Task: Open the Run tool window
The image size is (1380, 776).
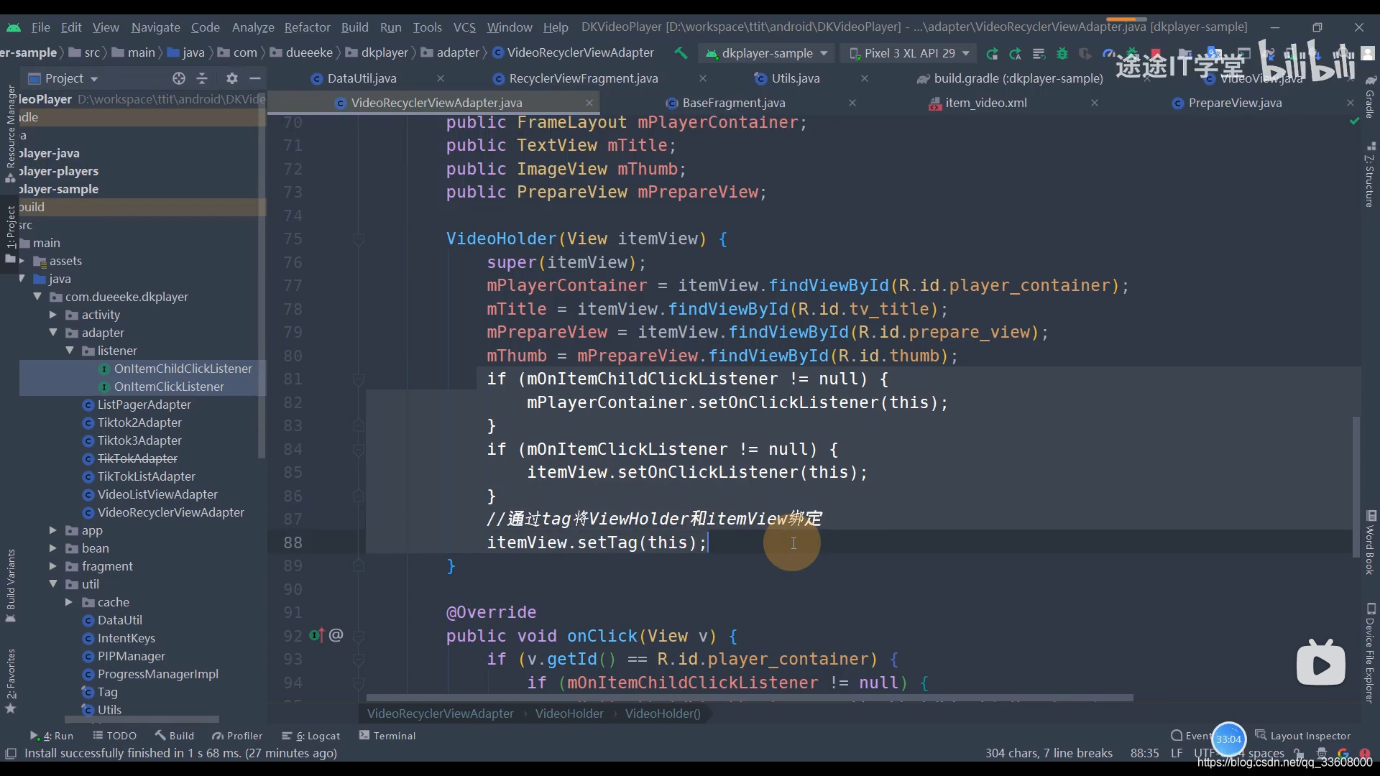Action: pyautogui.click(x=52, y=736)
